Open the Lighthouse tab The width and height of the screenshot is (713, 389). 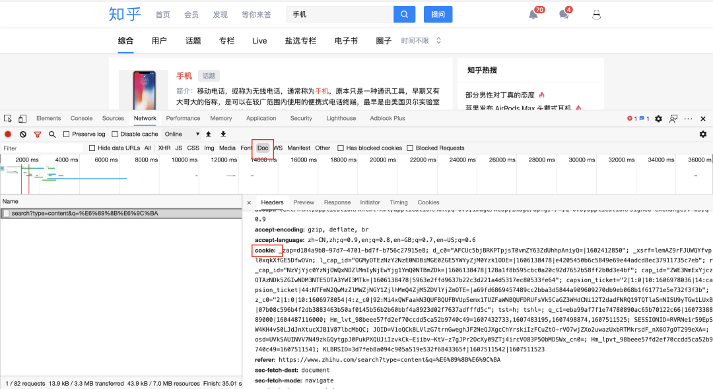click(341, 119)
